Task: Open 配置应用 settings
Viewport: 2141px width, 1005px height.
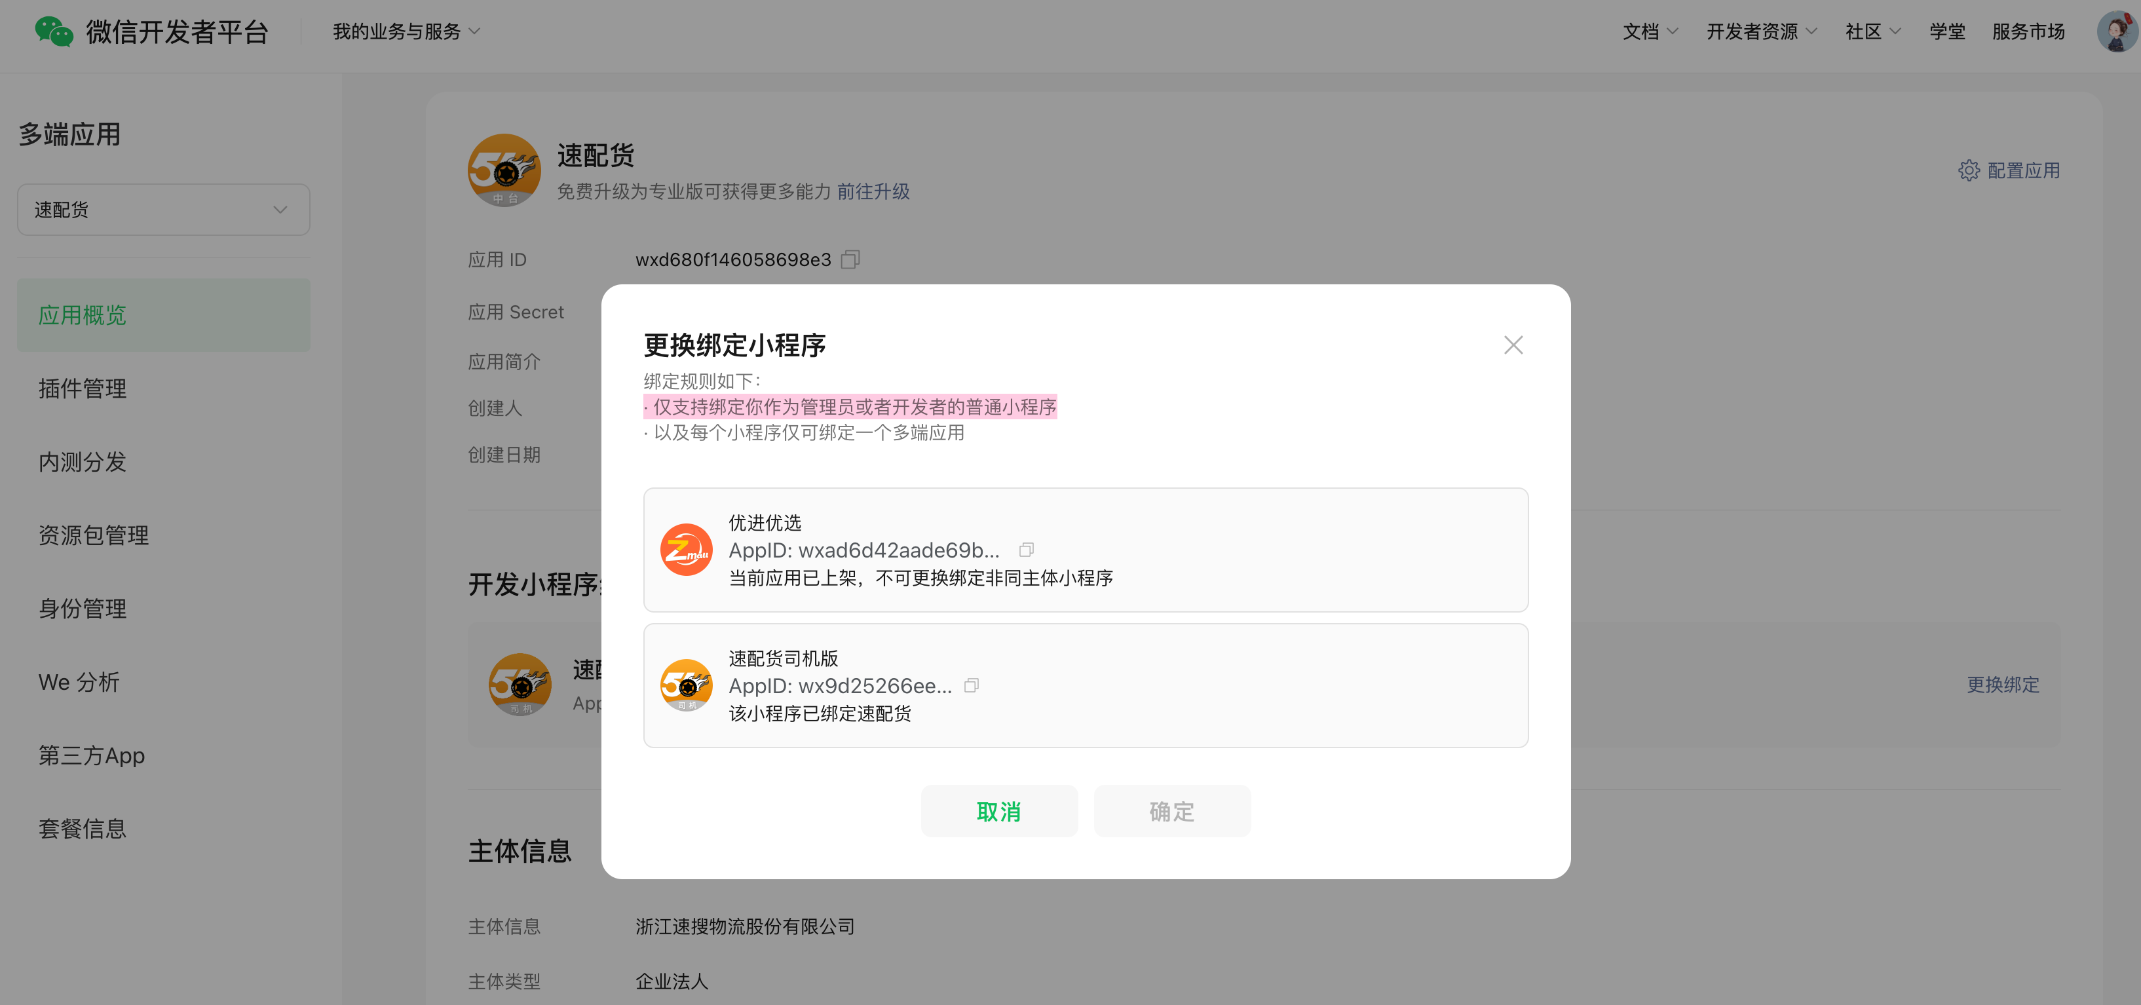Action: tap(2009, 170)
